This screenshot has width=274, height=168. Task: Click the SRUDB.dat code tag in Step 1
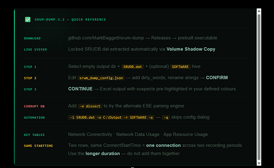[x=132, y=67]
